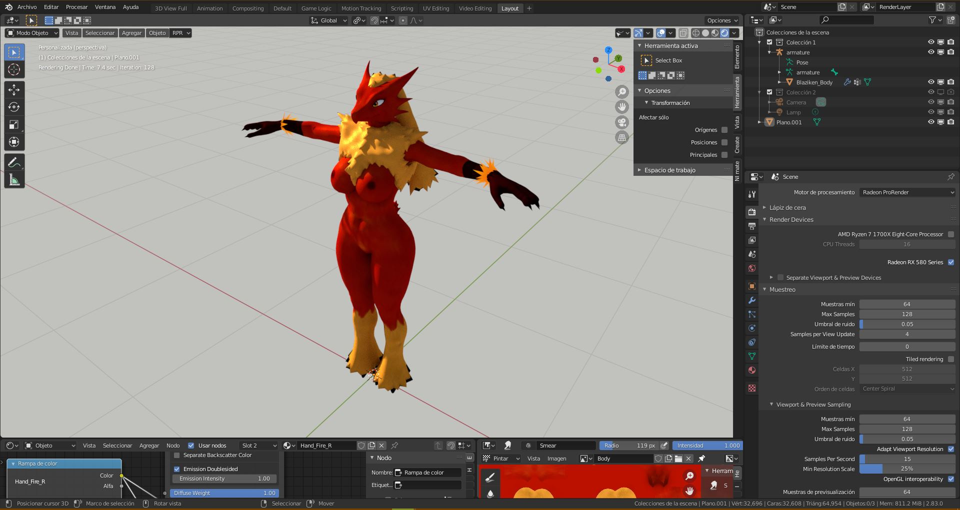Viewport: 960px width, 510px height.
Task: Open Modo Objeto mode dropdown
Action: coord(32,33)
